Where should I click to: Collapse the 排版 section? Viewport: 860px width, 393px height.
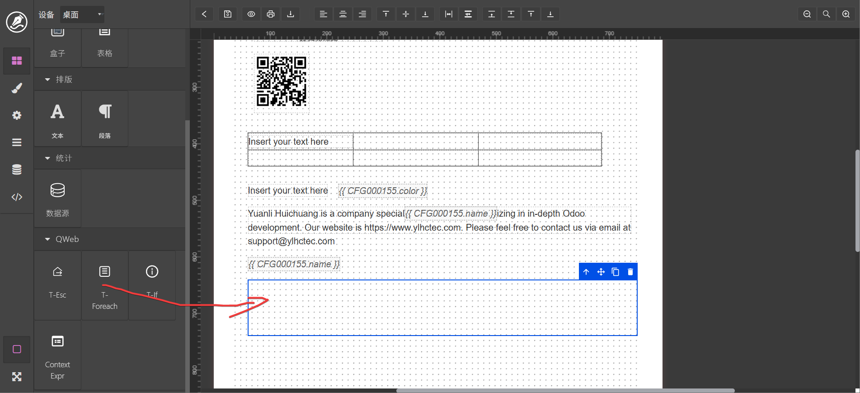click(48, 80)
